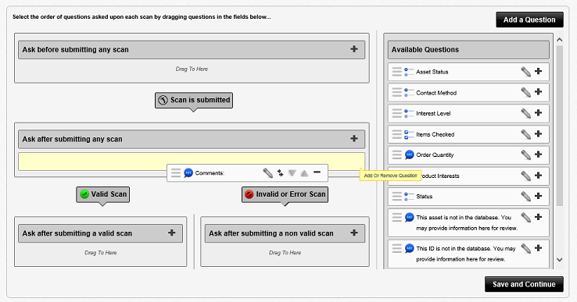
Task: Click the Valid Scan green badge
Action: [x=102, y=194]
